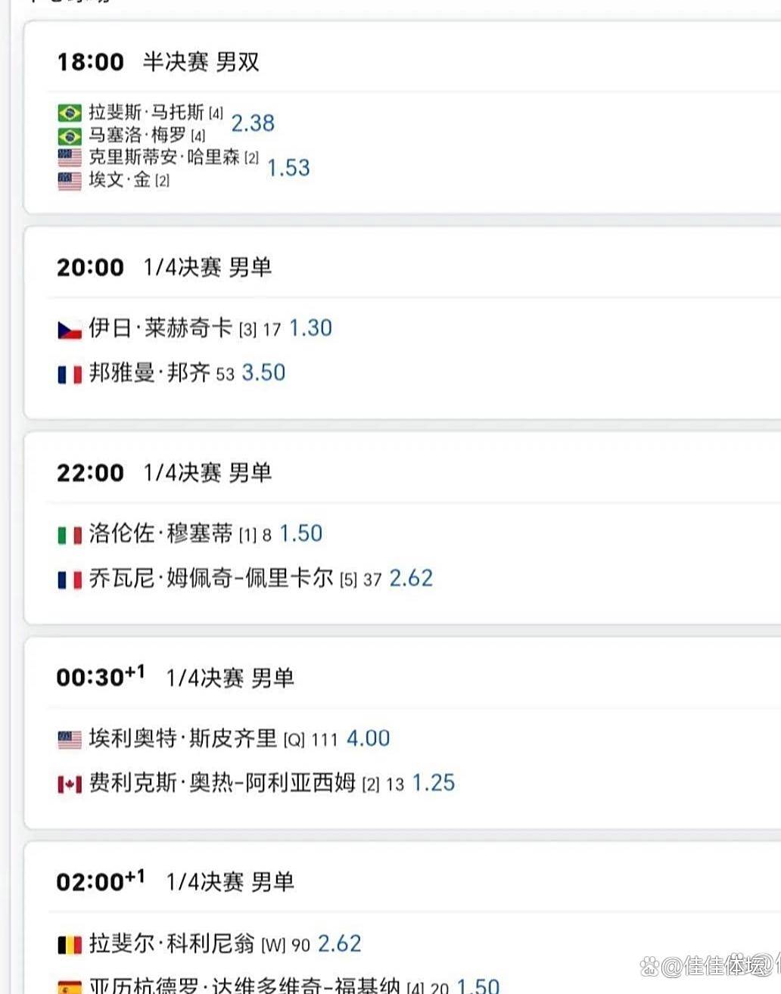Open the 18:00 半决赛 男双 match header

tap(158, 62)
